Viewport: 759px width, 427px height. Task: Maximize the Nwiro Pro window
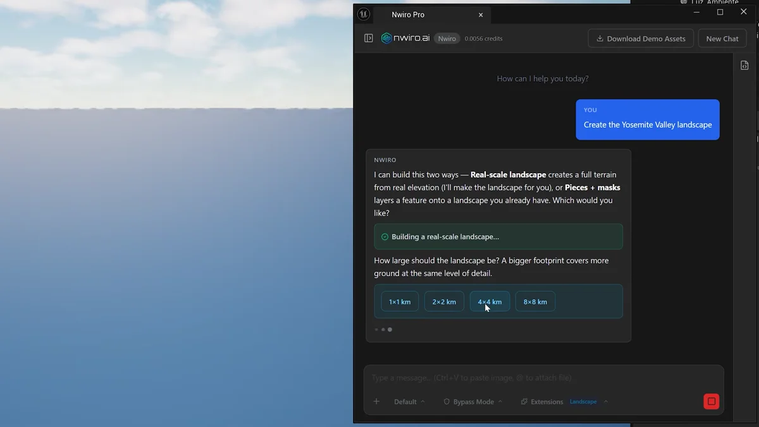tap(720, 12)
